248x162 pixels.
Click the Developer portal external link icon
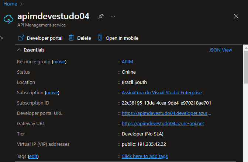click(21, 38)
